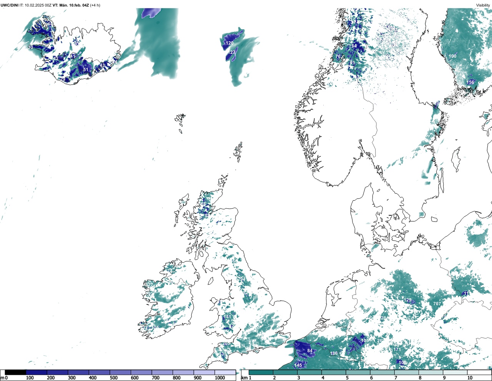Click the '120' visibility value over the ocean
This screenshot has width=492, height=381.
(x=229, y=43)
